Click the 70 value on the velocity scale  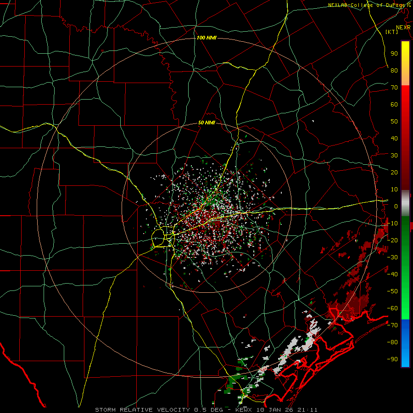pos(394,88)
